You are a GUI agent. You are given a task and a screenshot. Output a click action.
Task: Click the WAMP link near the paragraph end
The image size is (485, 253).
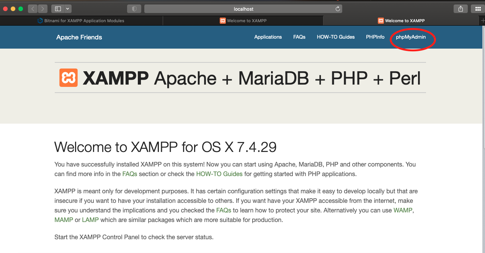pyautogui.click(x=402, y=210)
